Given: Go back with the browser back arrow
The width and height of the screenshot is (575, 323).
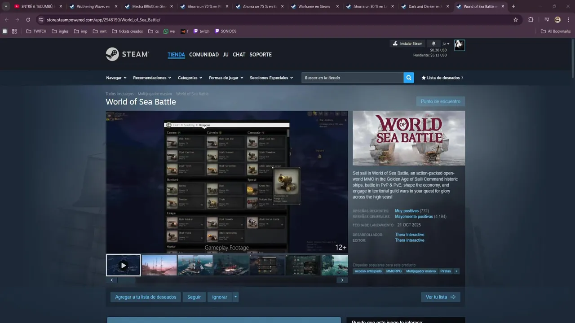Looking at the screenshot, I should (x=6, y=20).
